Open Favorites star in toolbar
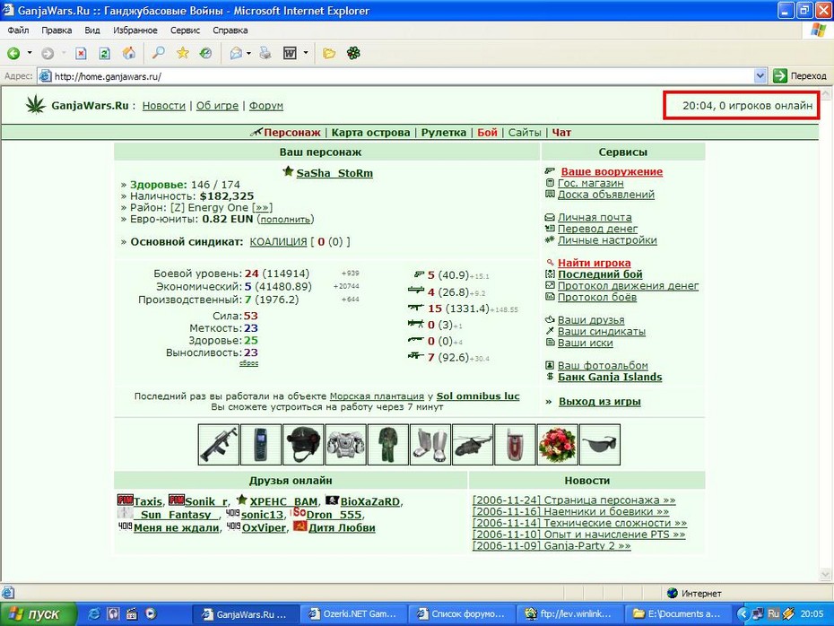The image size is (834, 626). (182, 53)
